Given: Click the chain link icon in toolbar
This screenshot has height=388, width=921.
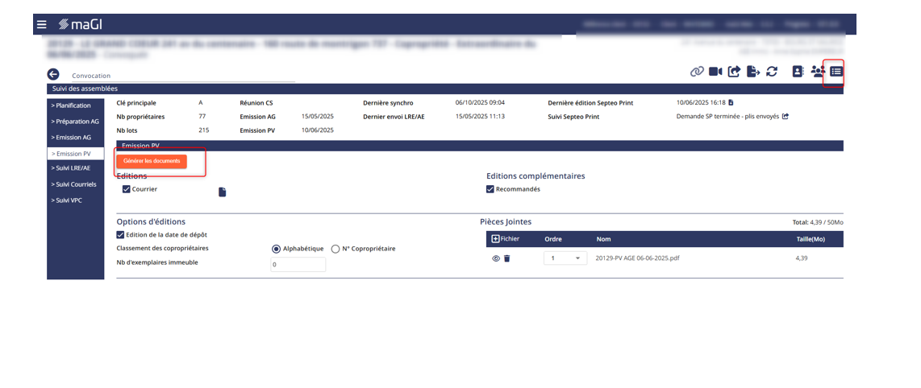Looking at the screenshot, I should 697,72.
